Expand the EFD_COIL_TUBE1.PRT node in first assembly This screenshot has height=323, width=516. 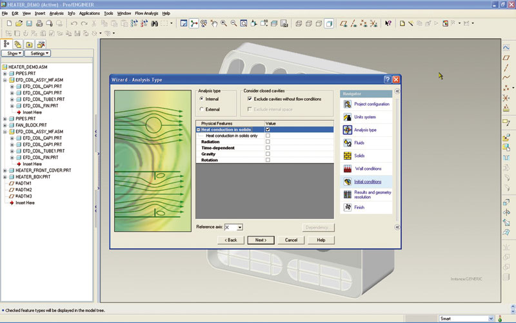(x=12, y=99)
